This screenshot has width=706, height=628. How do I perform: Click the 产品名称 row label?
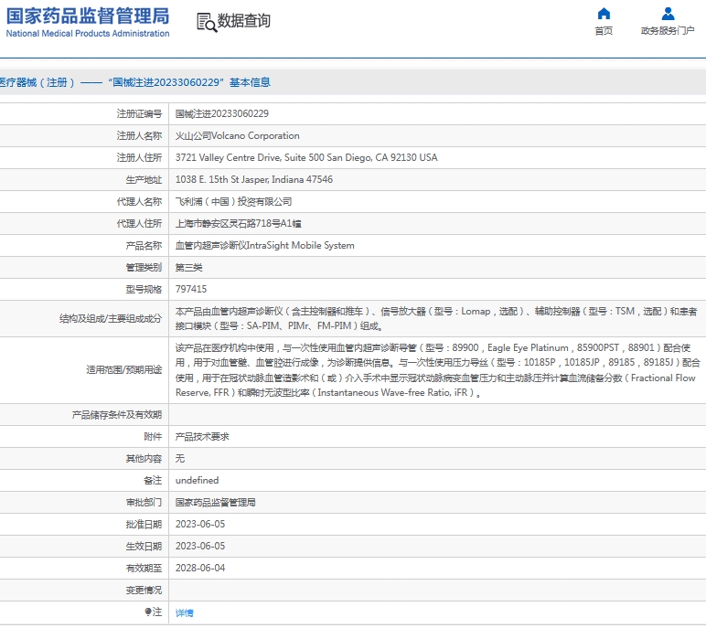point(144,245)
